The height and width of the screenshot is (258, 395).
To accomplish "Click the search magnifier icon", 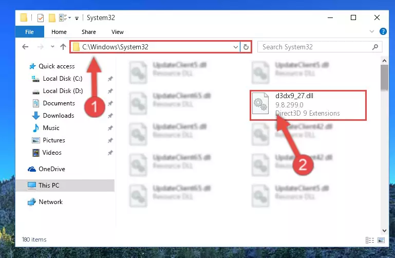I will coord(375,47).
